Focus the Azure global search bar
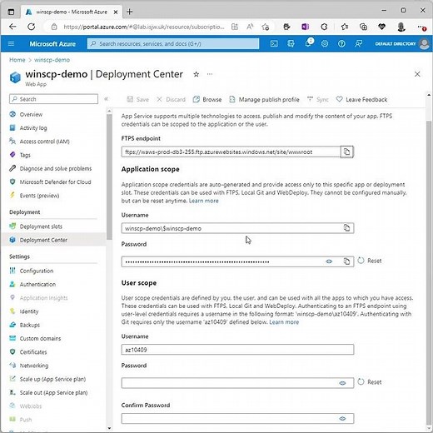433x433 pixels. coord(173,43)
